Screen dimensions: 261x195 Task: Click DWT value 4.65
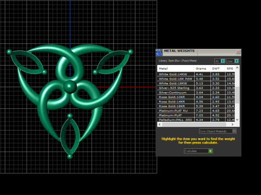coord(216,110)
